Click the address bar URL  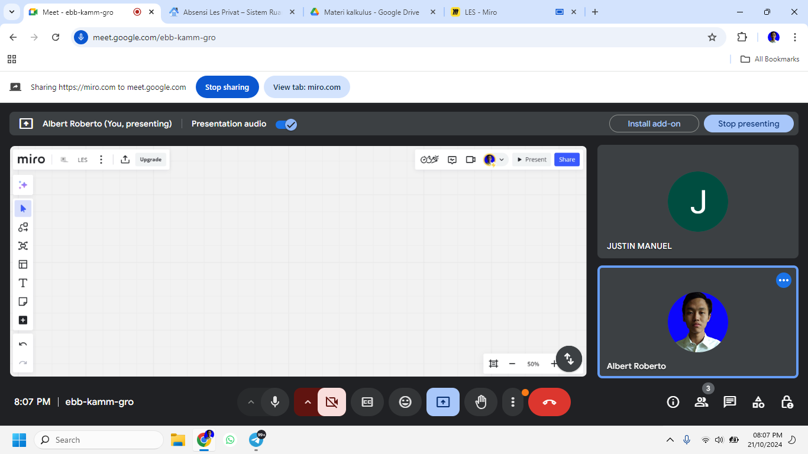(x=154, y=37)
